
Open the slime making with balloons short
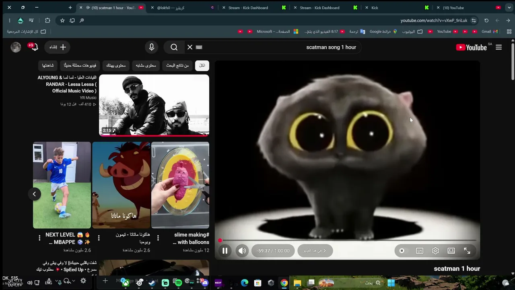(x=180, y=185)
